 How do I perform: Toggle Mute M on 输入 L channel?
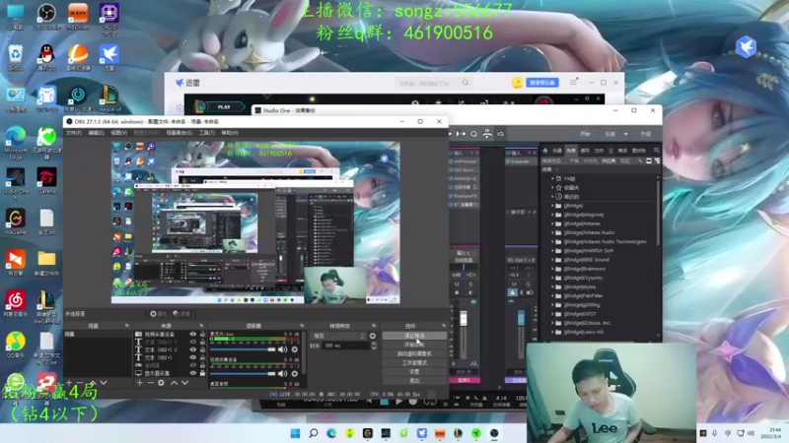coord(457,285)
